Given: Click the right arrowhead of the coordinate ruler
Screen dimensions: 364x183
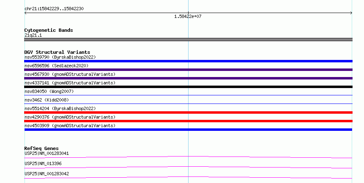Looking at the screenshot, I should coord(351,13).
